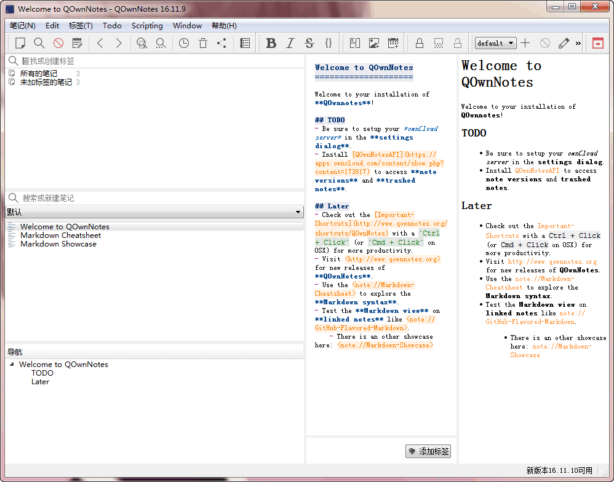The height and width of the screenshot is (482, 614).
Task: Click the red remove note icon
Action: [58, 43]
